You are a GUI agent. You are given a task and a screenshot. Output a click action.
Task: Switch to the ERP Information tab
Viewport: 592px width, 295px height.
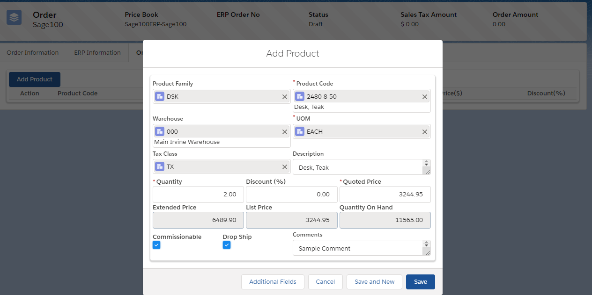coord(97,53)
